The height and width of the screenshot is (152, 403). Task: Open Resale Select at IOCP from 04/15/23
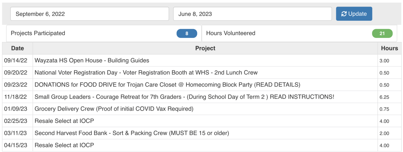coord(64,145)
